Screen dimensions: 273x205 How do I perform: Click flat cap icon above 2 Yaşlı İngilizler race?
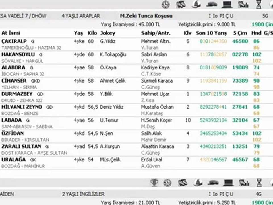coord(213,183)
